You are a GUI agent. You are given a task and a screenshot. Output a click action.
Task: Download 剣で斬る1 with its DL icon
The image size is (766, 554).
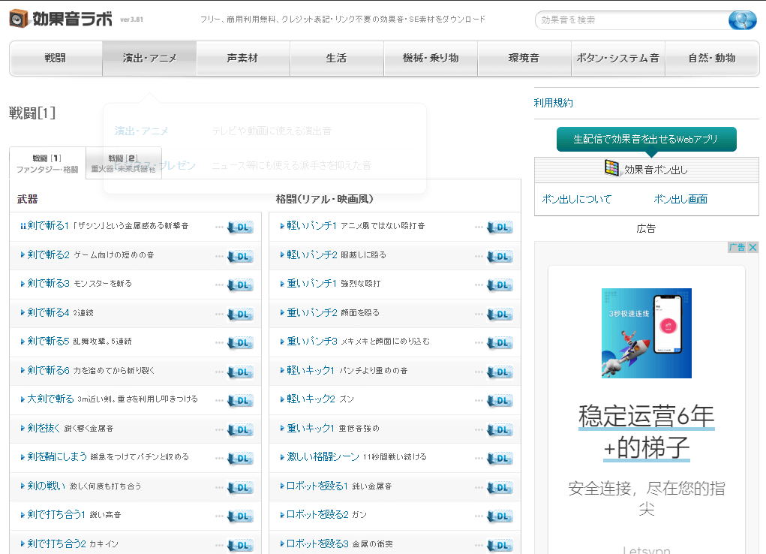240,227
